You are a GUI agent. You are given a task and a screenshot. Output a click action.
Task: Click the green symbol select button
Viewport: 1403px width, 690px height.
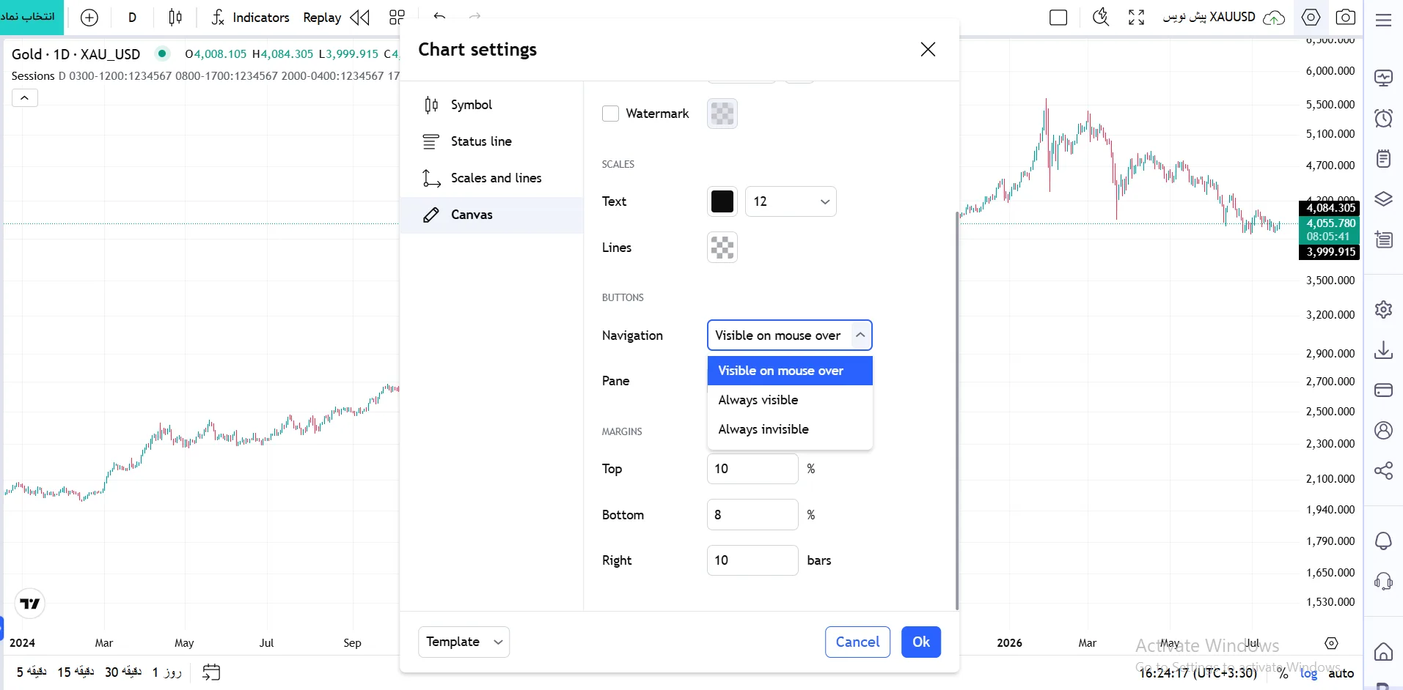tap(32, 17)
